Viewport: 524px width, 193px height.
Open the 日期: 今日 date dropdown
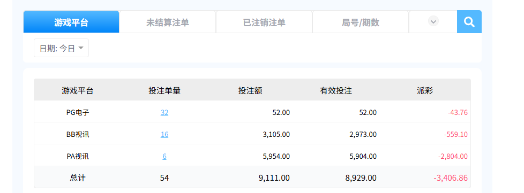click(x=61, y=48)
